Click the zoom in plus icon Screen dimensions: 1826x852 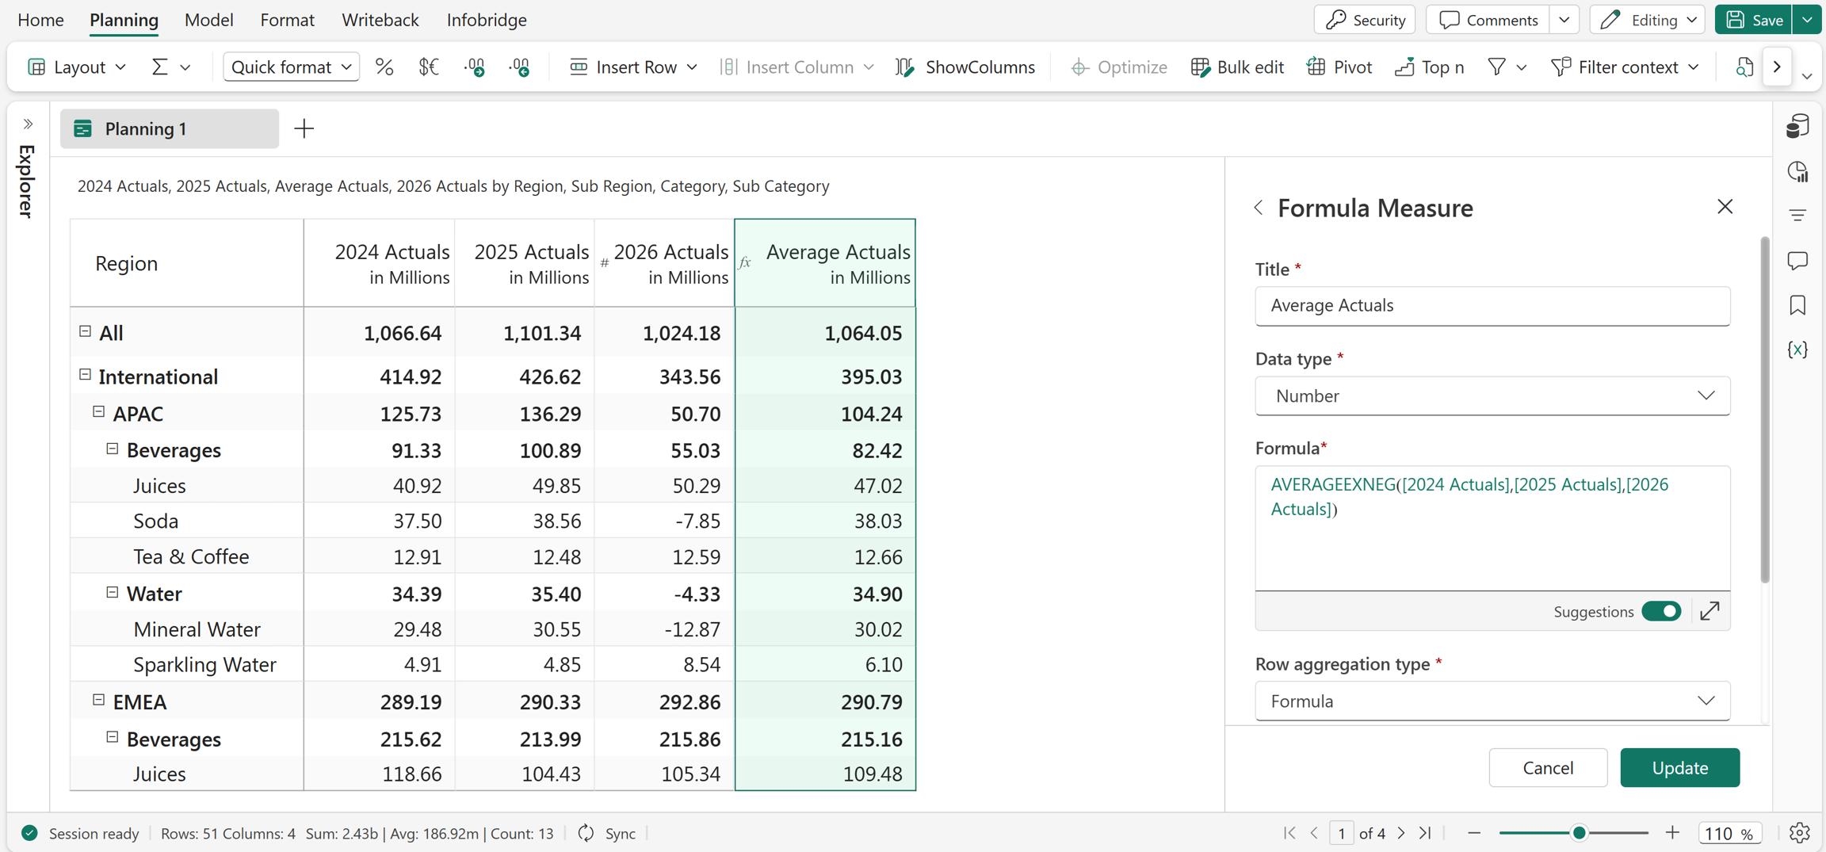[x=1672, y=833]
